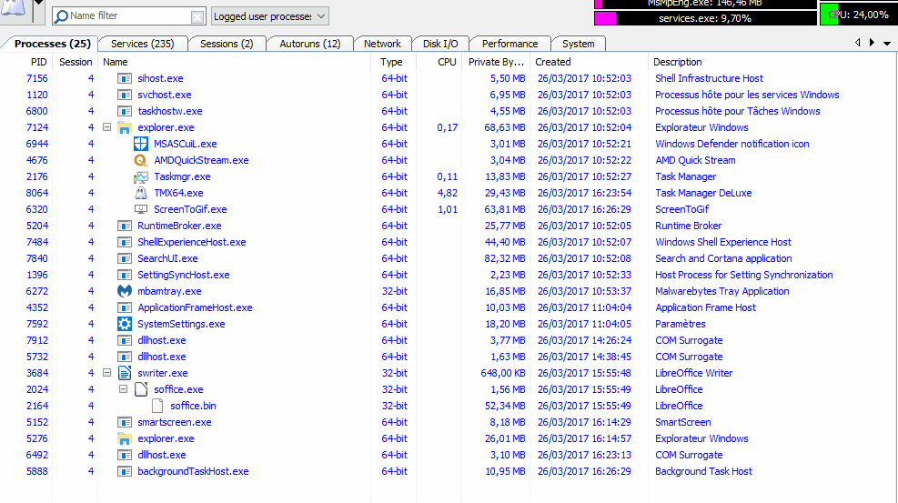Screen dimensions: 898x503
Task: Clear the Name filter field
Action: pos(197,17)
